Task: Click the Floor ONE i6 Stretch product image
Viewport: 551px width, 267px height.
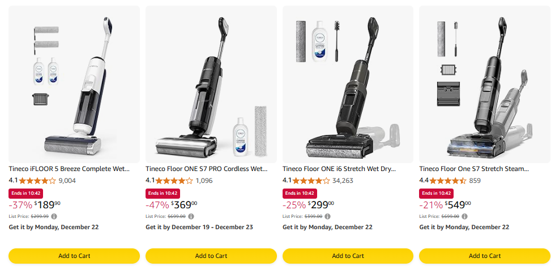Action: [348, 85]
